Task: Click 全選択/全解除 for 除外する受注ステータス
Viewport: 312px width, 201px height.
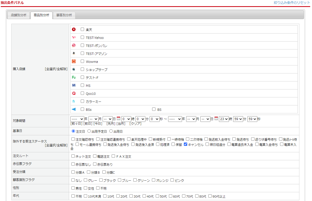Action: pos(56,145)
